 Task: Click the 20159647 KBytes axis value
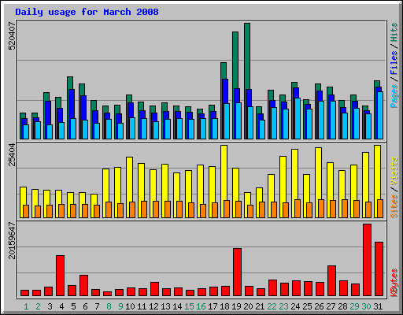coord(12,240)
